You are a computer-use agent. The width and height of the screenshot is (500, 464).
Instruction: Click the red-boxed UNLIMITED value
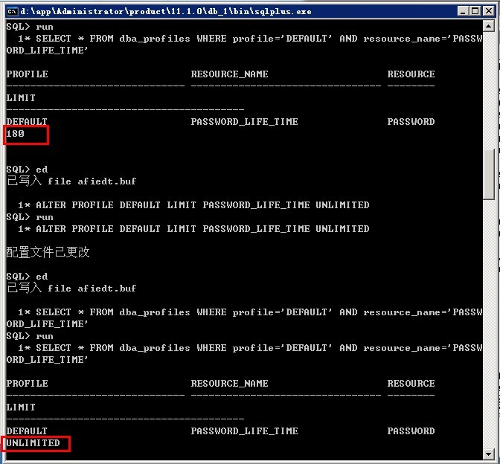coord(33,443)
